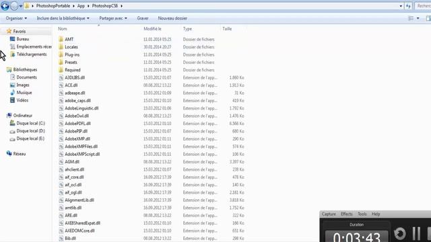Select the amtlib.dll file name

point(73,208)
